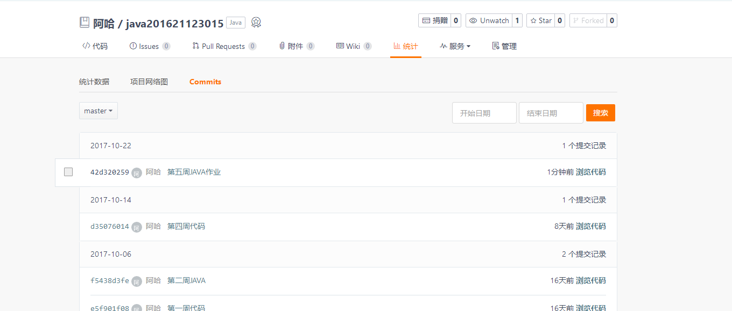
Task: Click 浏览代码 for the 8天前 commit
Action: pos(591,227)
